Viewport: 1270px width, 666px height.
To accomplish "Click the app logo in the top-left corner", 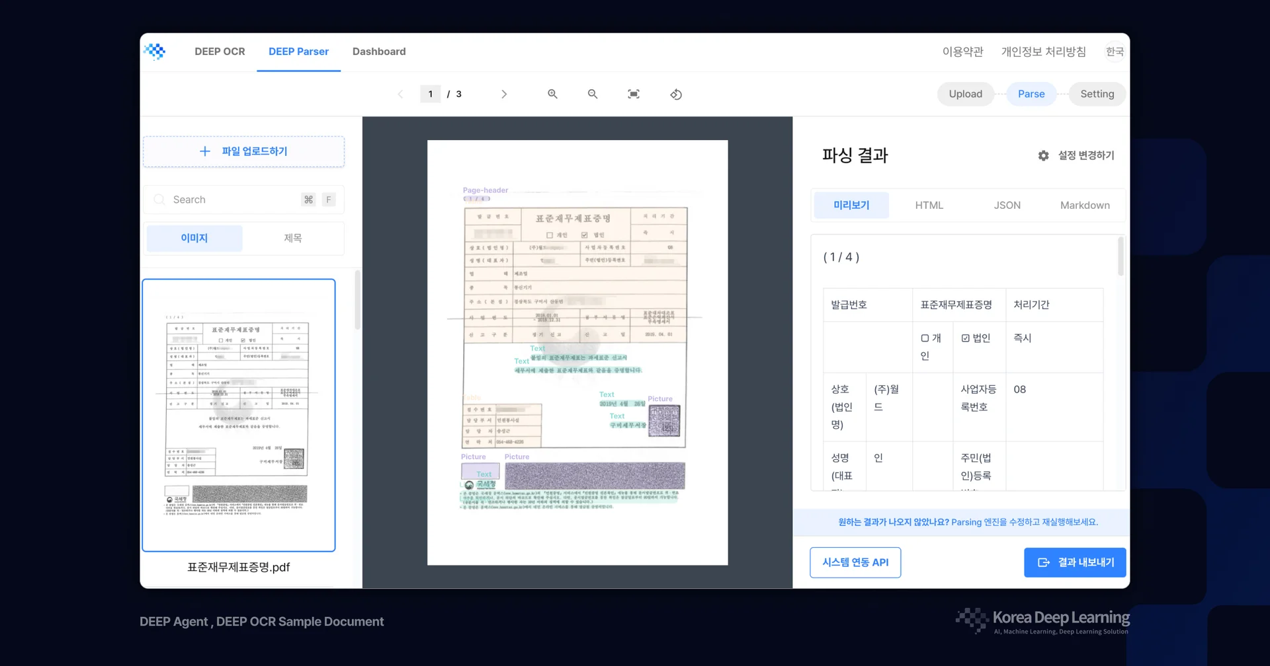I will click(x=155, y=51).
